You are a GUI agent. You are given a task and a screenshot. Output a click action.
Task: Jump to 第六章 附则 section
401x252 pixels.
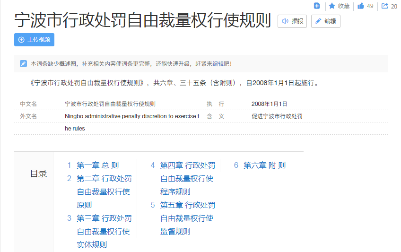264,165
